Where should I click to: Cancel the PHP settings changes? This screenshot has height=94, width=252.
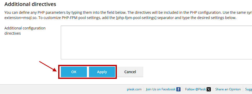coord(130,72)
